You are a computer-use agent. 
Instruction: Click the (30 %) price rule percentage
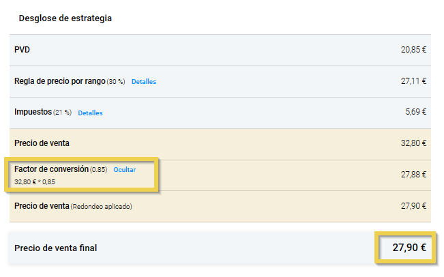tap(117, 82)
